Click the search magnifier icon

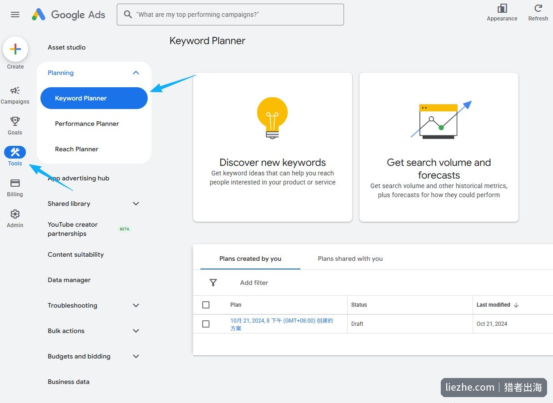[128, 15]
